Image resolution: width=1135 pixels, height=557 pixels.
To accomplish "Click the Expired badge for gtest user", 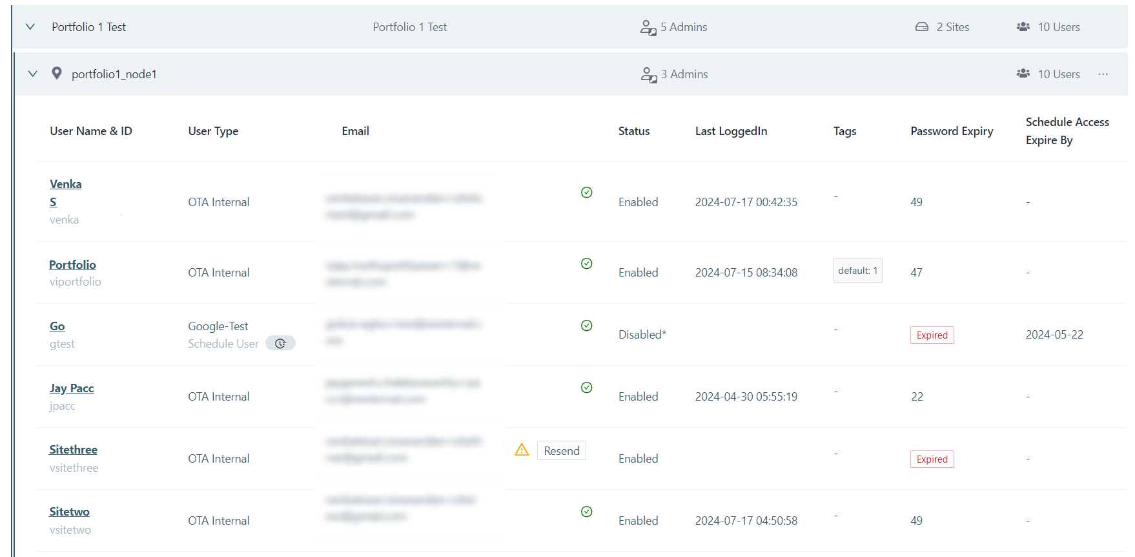I will point(932,335).
